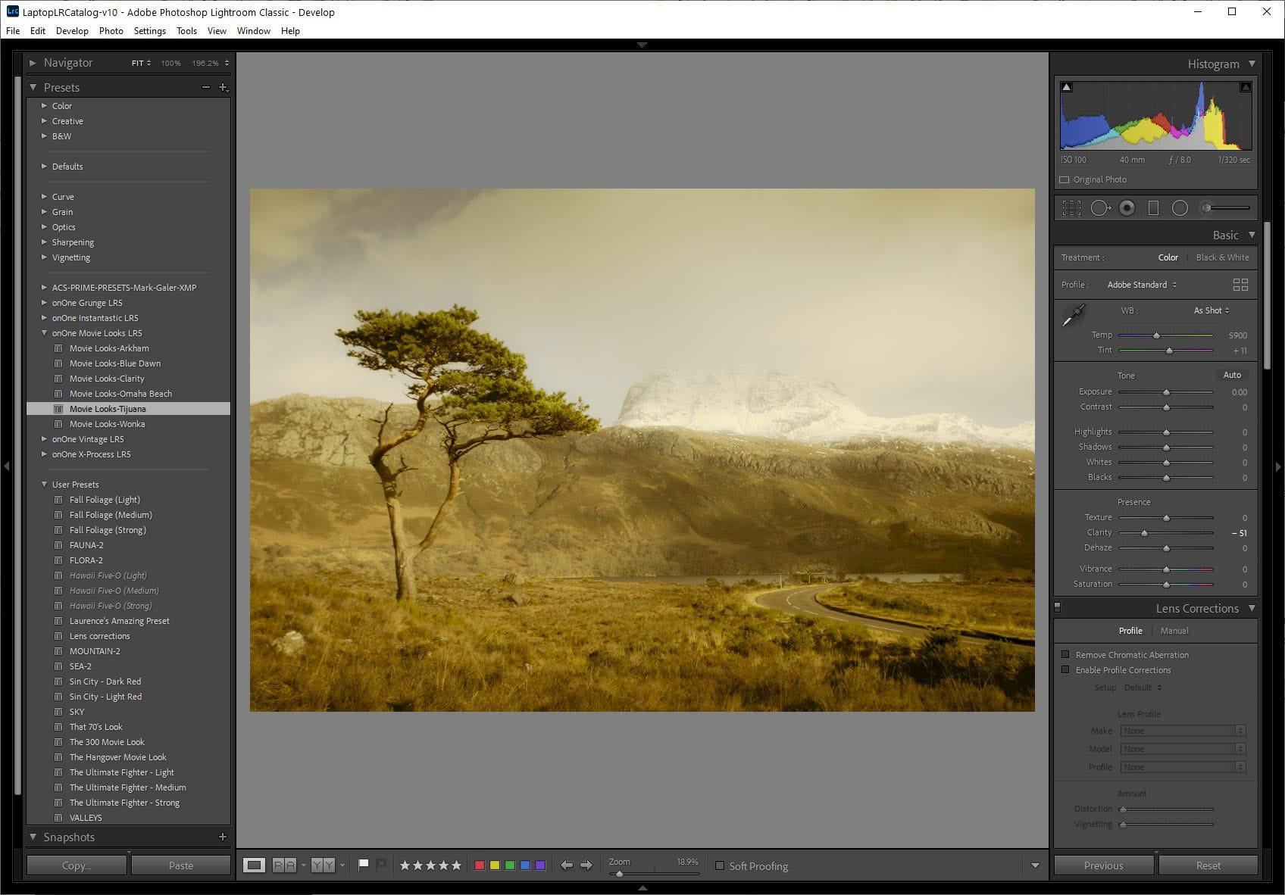Click the red color label swatch
Viewport: 1285px width, 895px height.
click(x=480, y=864)
